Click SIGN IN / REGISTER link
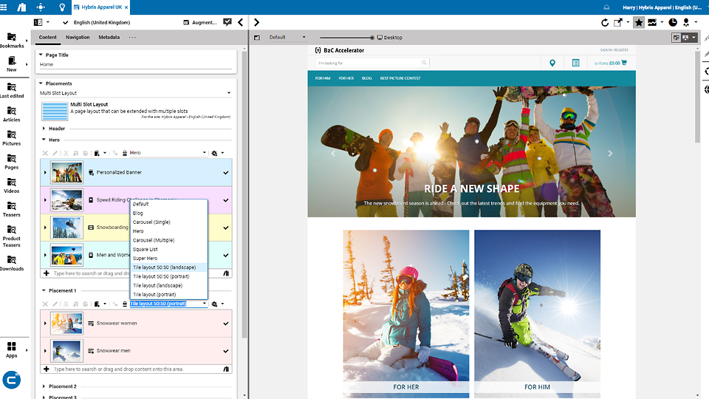Screen dimensions: 709x399 click(614, 50)
